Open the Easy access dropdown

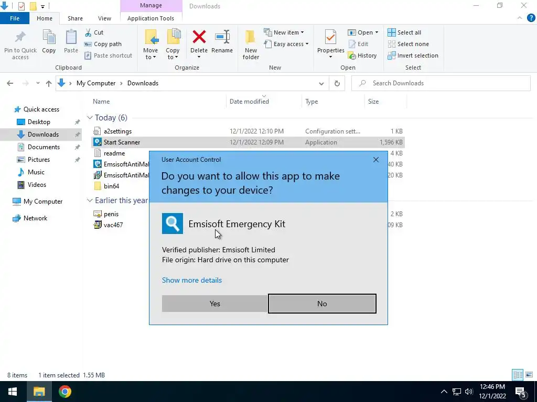pos(287,44)
